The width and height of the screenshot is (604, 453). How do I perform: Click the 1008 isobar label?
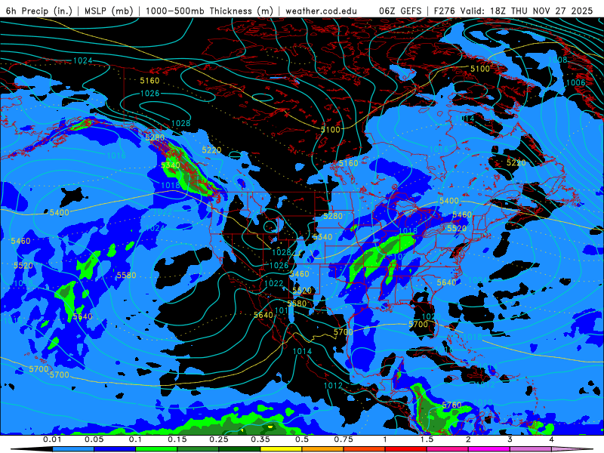[x=557, y=60]
